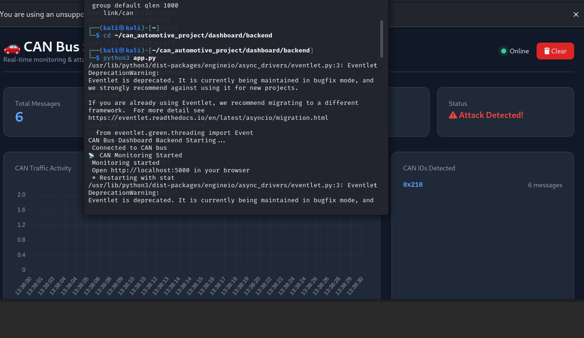Click the green Online status dot
Image resolution: width=584 pixels, height=338 pixels.
pos(504,51)
